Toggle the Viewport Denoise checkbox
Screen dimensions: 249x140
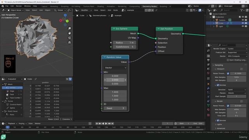point(218,85)
